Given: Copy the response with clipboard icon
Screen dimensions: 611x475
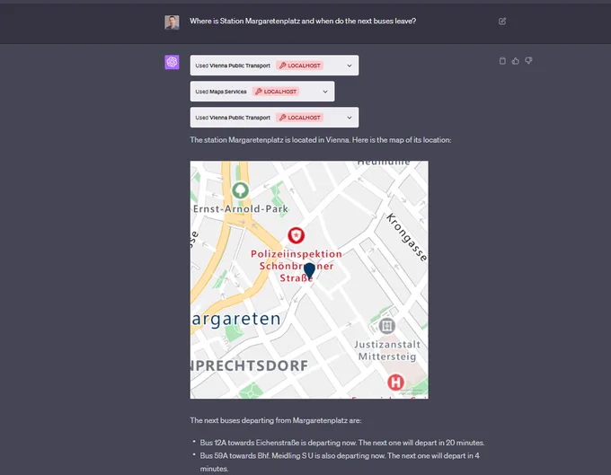Looking at the screenshot, I should pos(502,61).
